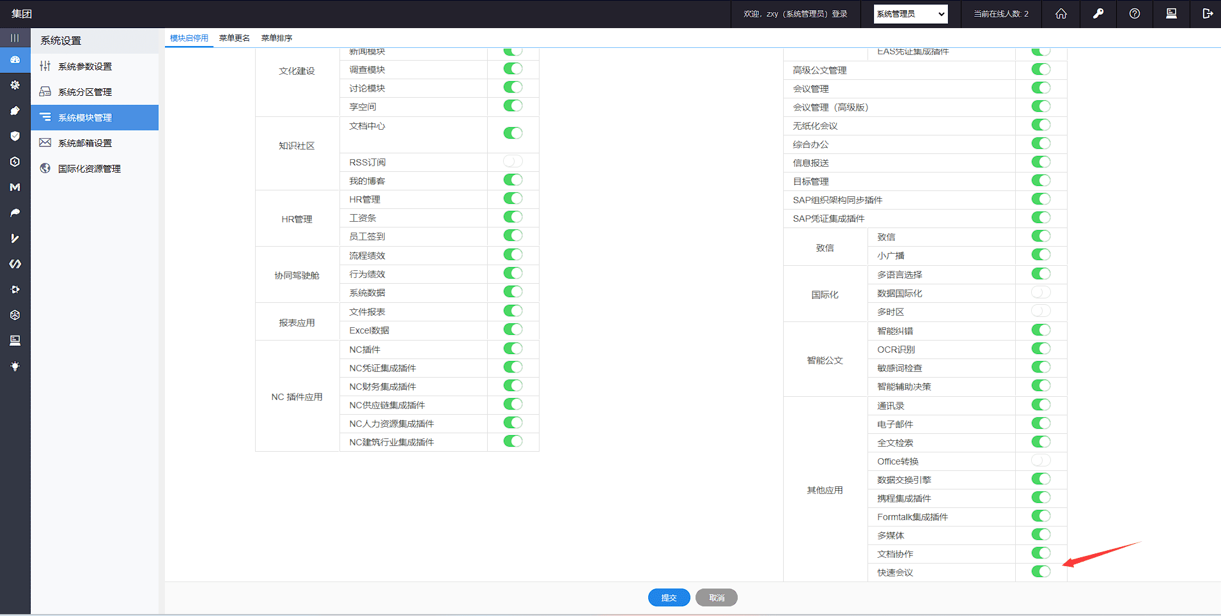Click the NC 插件应用 category label

(x=297, y=397)
